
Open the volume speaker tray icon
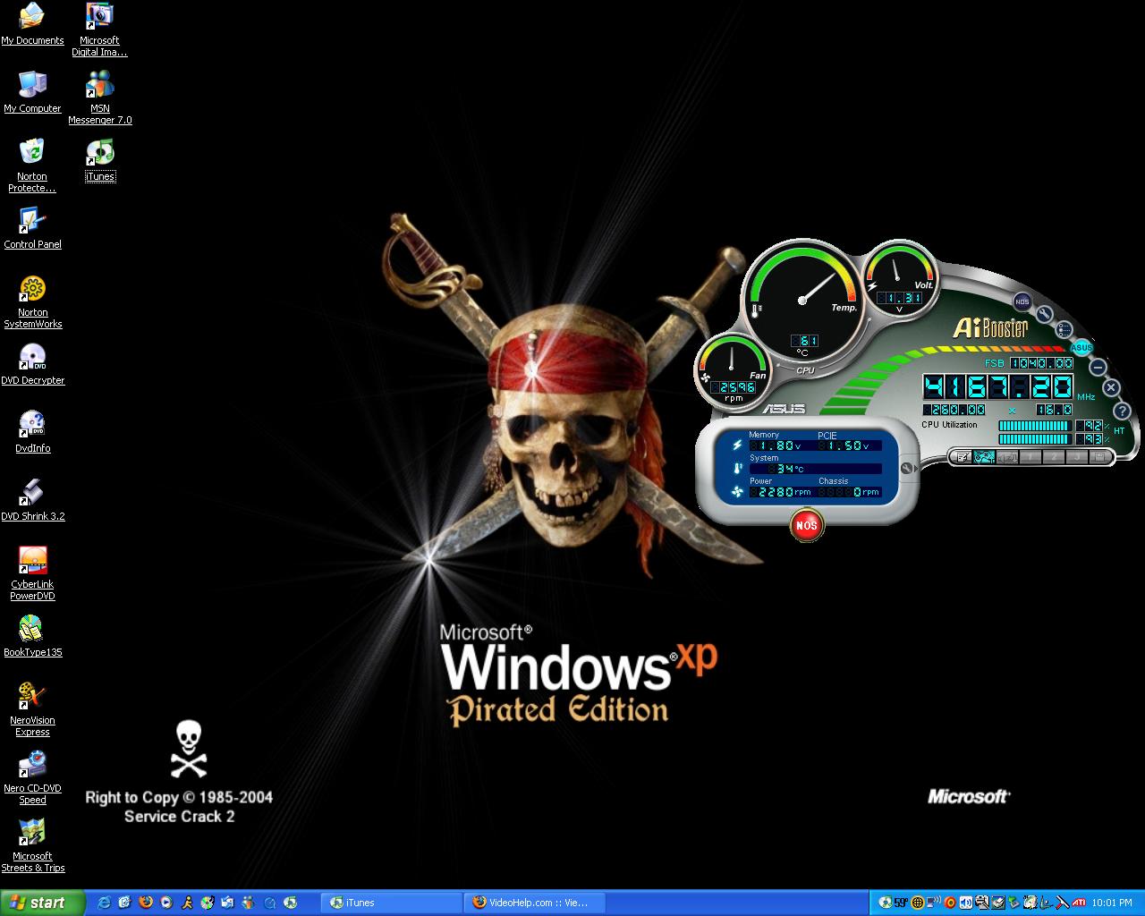coord(966,903)
